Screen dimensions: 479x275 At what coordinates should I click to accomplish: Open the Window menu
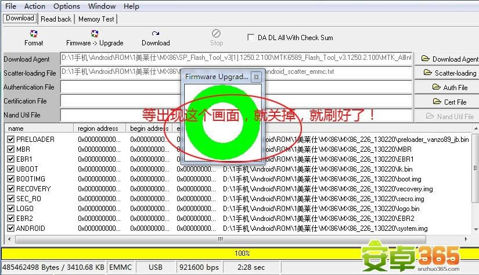pyautogui.click(x=102, y=6)
